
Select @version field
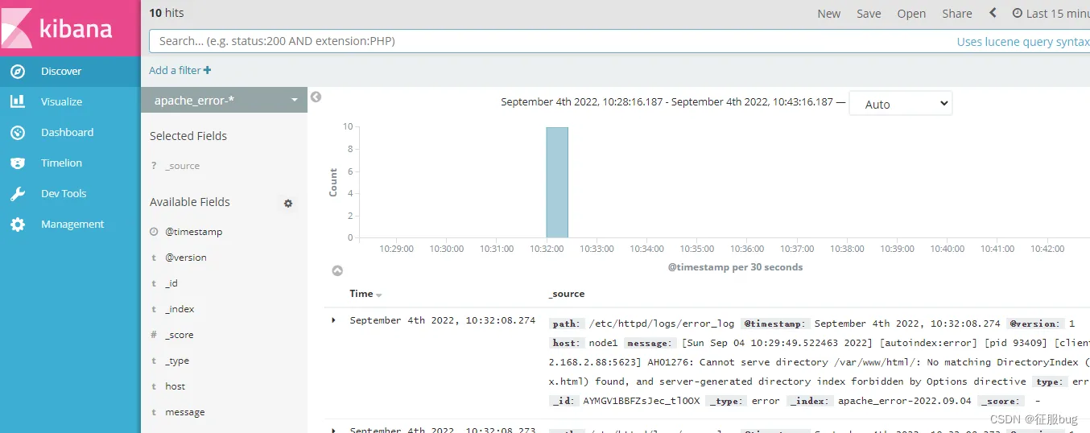click(186, 258)
